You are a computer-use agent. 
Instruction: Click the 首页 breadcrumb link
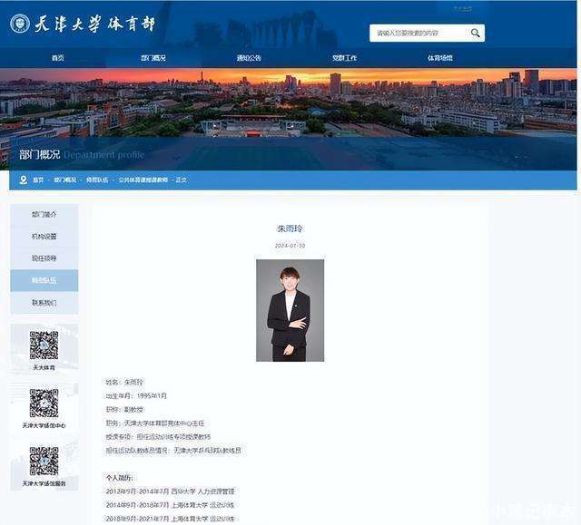tap(38, 180)
